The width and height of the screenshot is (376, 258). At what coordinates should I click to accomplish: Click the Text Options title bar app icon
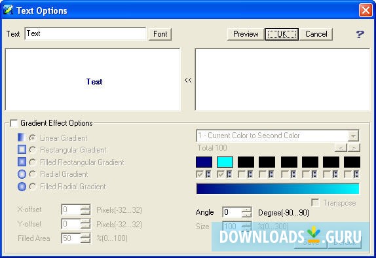[x=8, y=10]
